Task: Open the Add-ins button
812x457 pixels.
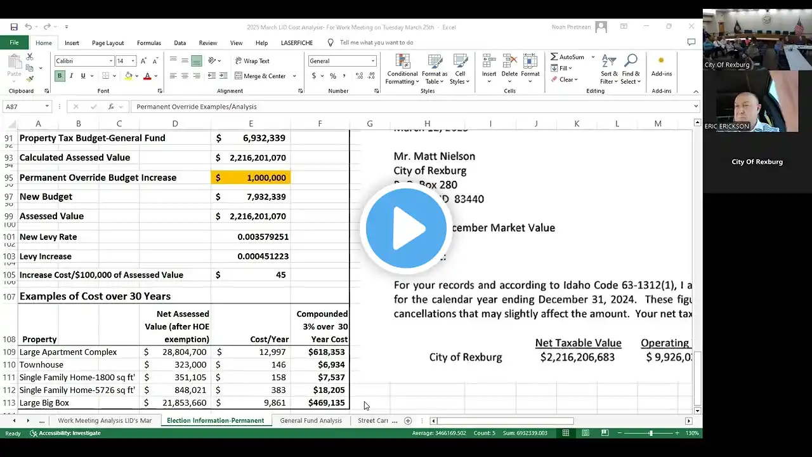Action: 661,67
